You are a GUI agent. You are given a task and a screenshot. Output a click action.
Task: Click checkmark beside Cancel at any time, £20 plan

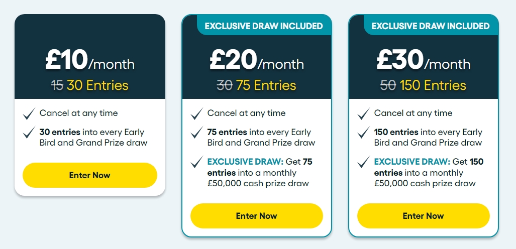(196, 114)
